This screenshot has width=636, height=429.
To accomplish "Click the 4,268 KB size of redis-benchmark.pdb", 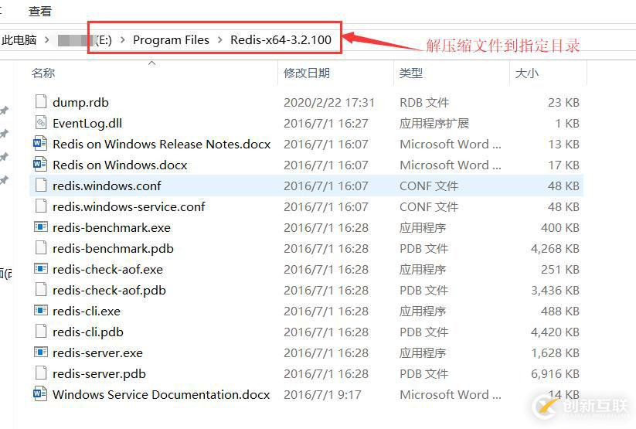I will tap(555, 248).
